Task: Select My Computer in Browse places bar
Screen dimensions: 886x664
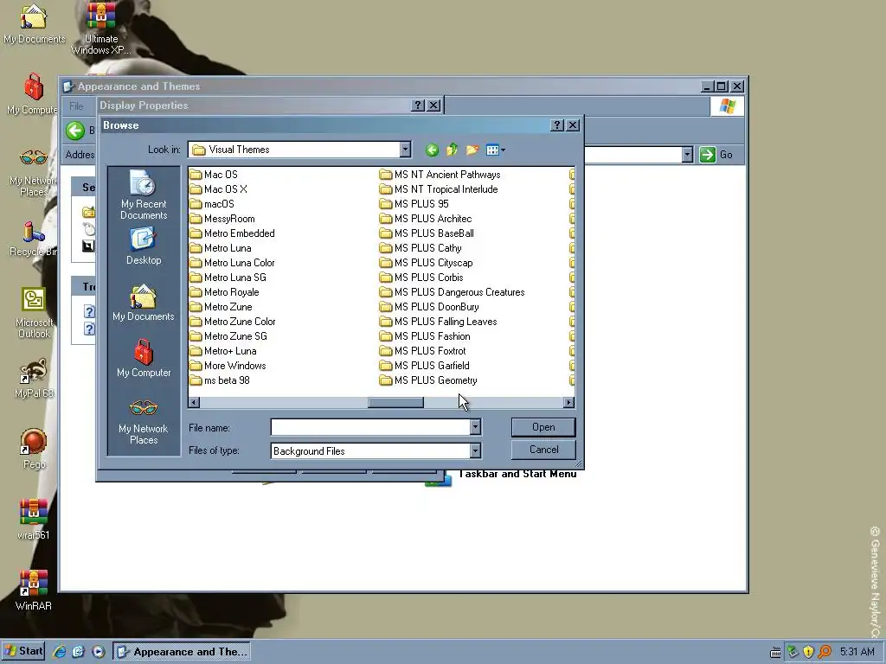Action: pyautogui.click(x=144, y=359)
